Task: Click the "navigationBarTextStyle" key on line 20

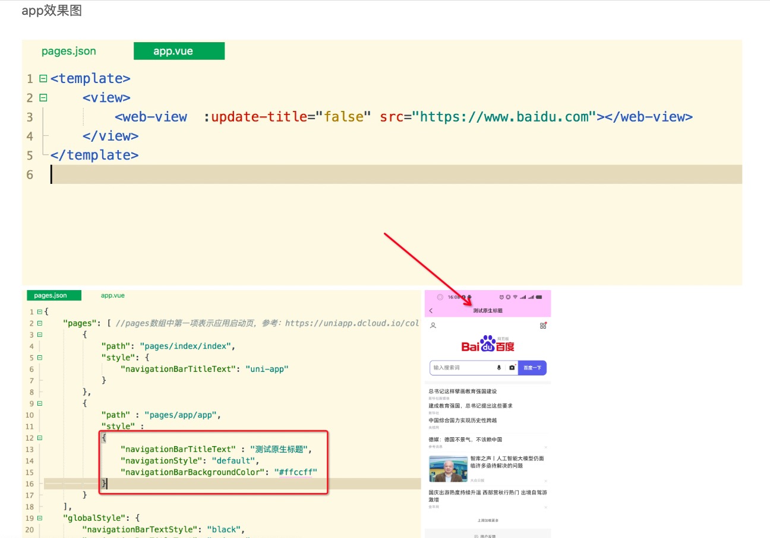Action: 140,529
